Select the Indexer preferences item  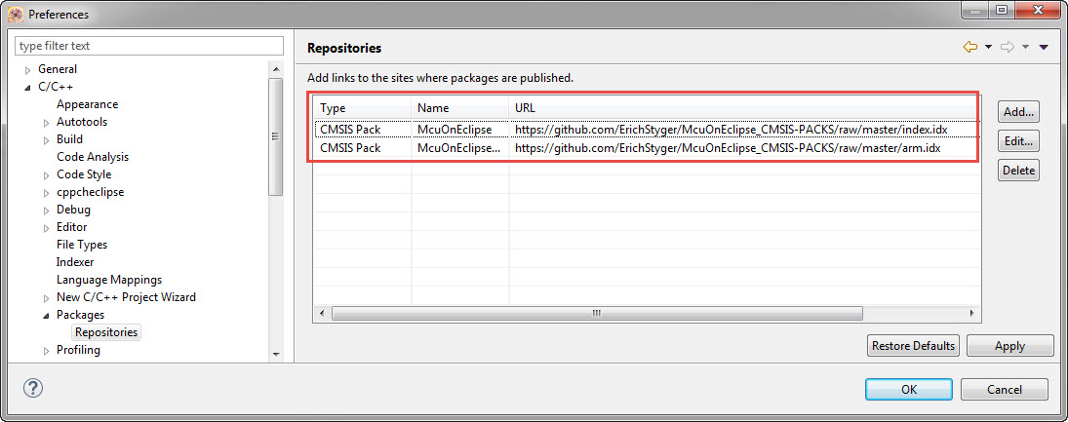pyautogui.click(x=75, y=262)
